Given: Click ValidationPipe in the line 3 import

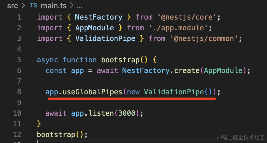Looking at the screenshot, I should point(105,39).
